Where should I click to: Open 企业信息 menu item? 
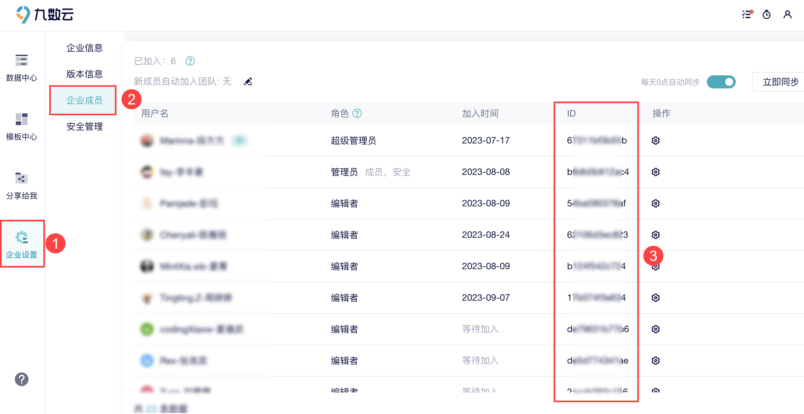(x=84, y=48)
